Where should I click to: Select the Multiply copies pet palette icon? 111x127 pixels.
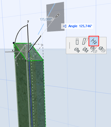point(102,50)
